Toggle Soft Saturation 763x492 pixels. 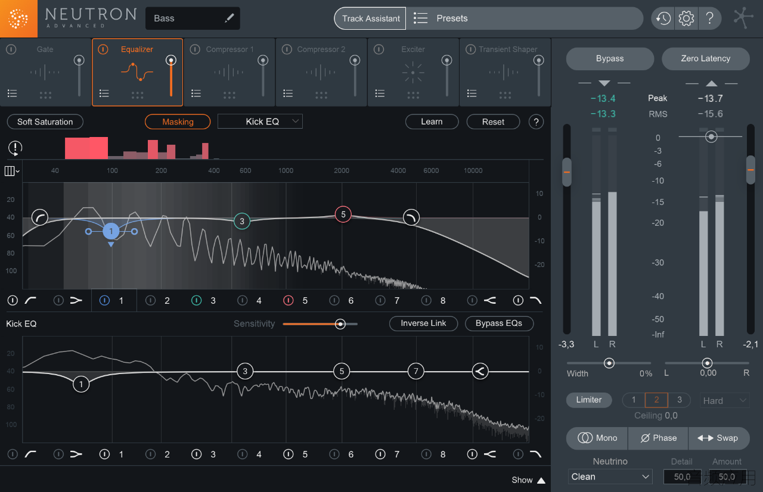tap(45, 122)
